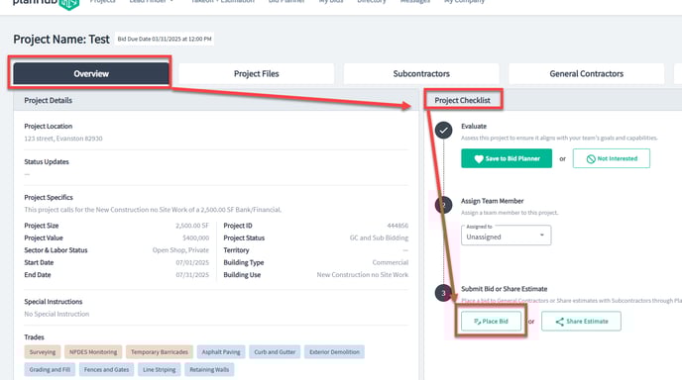Click the Evaluate step checkmark icon
682x380 pixels.
pyautogui.click(x=444, y=131)
